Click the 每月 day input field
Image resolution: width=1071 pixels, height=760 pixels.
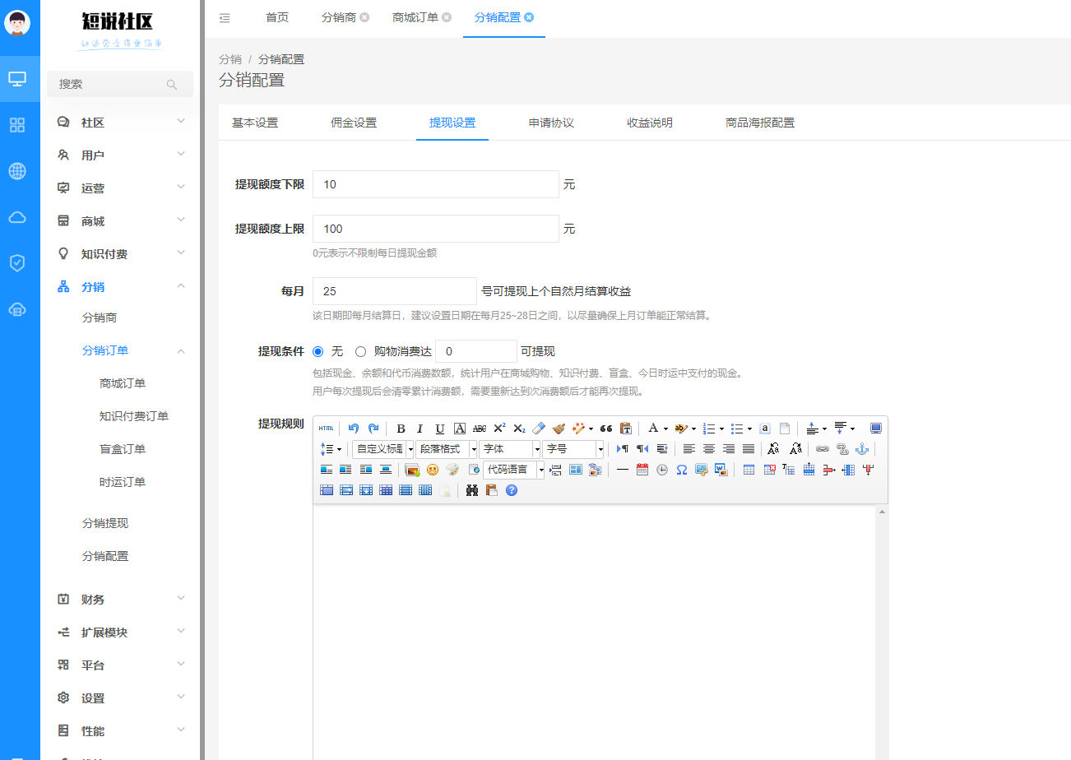pyautogui.click(x=395, y=291)
